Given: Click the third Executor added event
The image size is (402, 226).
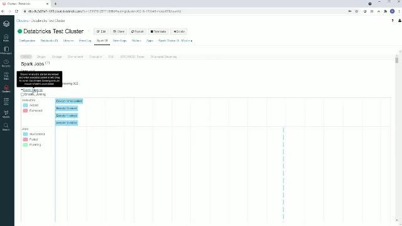Looking at the screenshot, I should coord(67,116).
